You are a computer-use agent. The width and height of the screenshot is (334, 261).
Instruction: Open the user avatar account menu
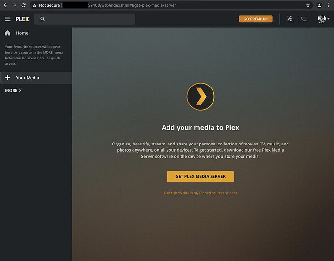point(323,19)
